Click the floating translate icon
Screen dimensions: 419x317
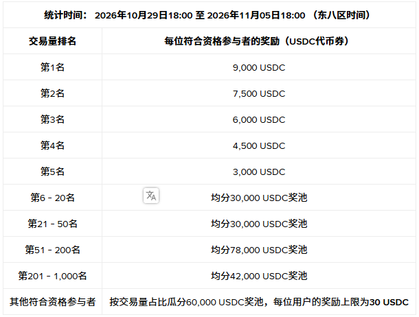coord(151,196)
